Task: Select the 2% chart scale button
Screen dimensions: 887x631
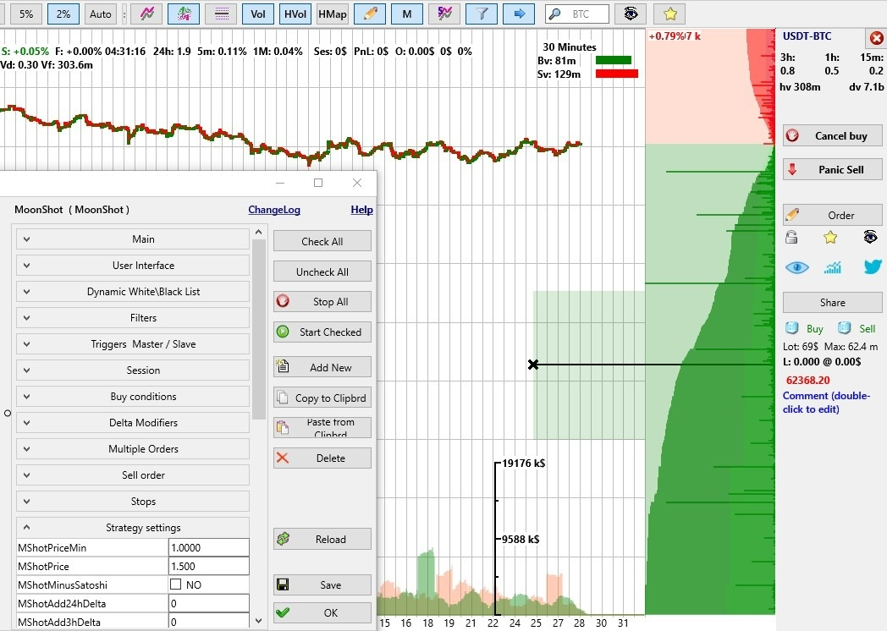Action: (x=63, y=14)
